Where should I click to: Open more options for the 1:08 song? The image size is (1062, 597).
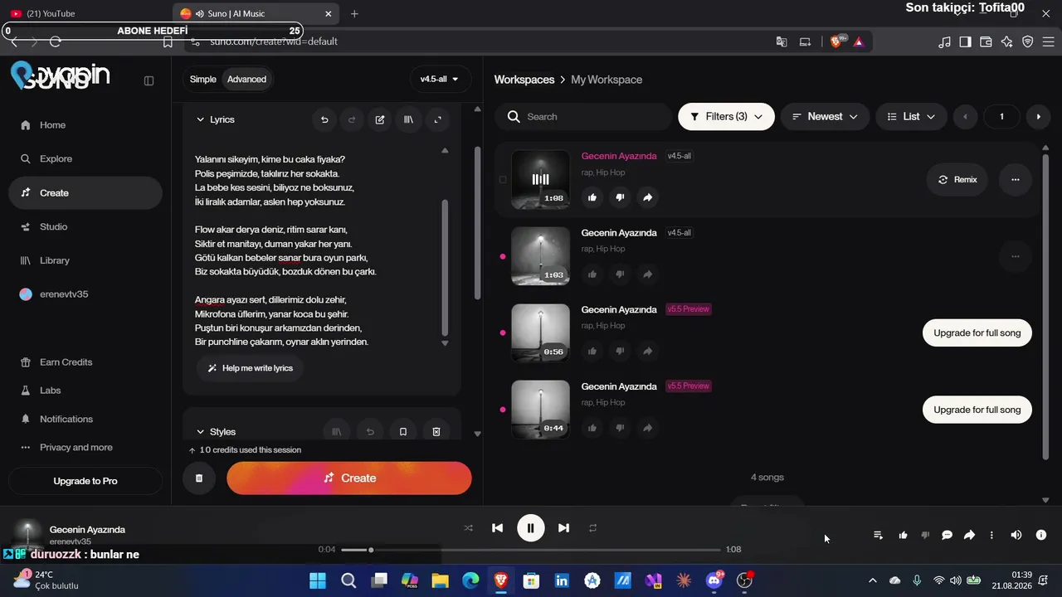point(1015,179)
